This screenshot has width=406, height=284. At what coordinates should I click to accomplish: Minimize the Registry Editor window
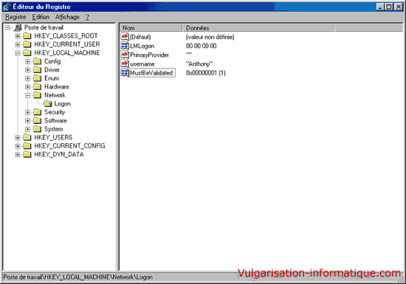[x=380, y=7]
